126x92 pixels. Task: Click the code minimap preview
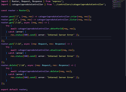coord(118,4)
